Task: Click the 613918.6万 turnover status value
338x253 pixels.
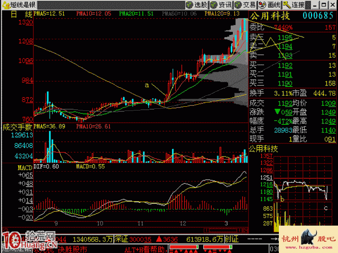Action: coord(205,240)
